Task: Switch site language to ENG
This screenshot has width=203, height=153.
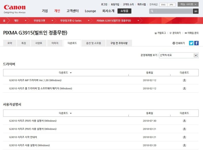Action: pos(163,5)
